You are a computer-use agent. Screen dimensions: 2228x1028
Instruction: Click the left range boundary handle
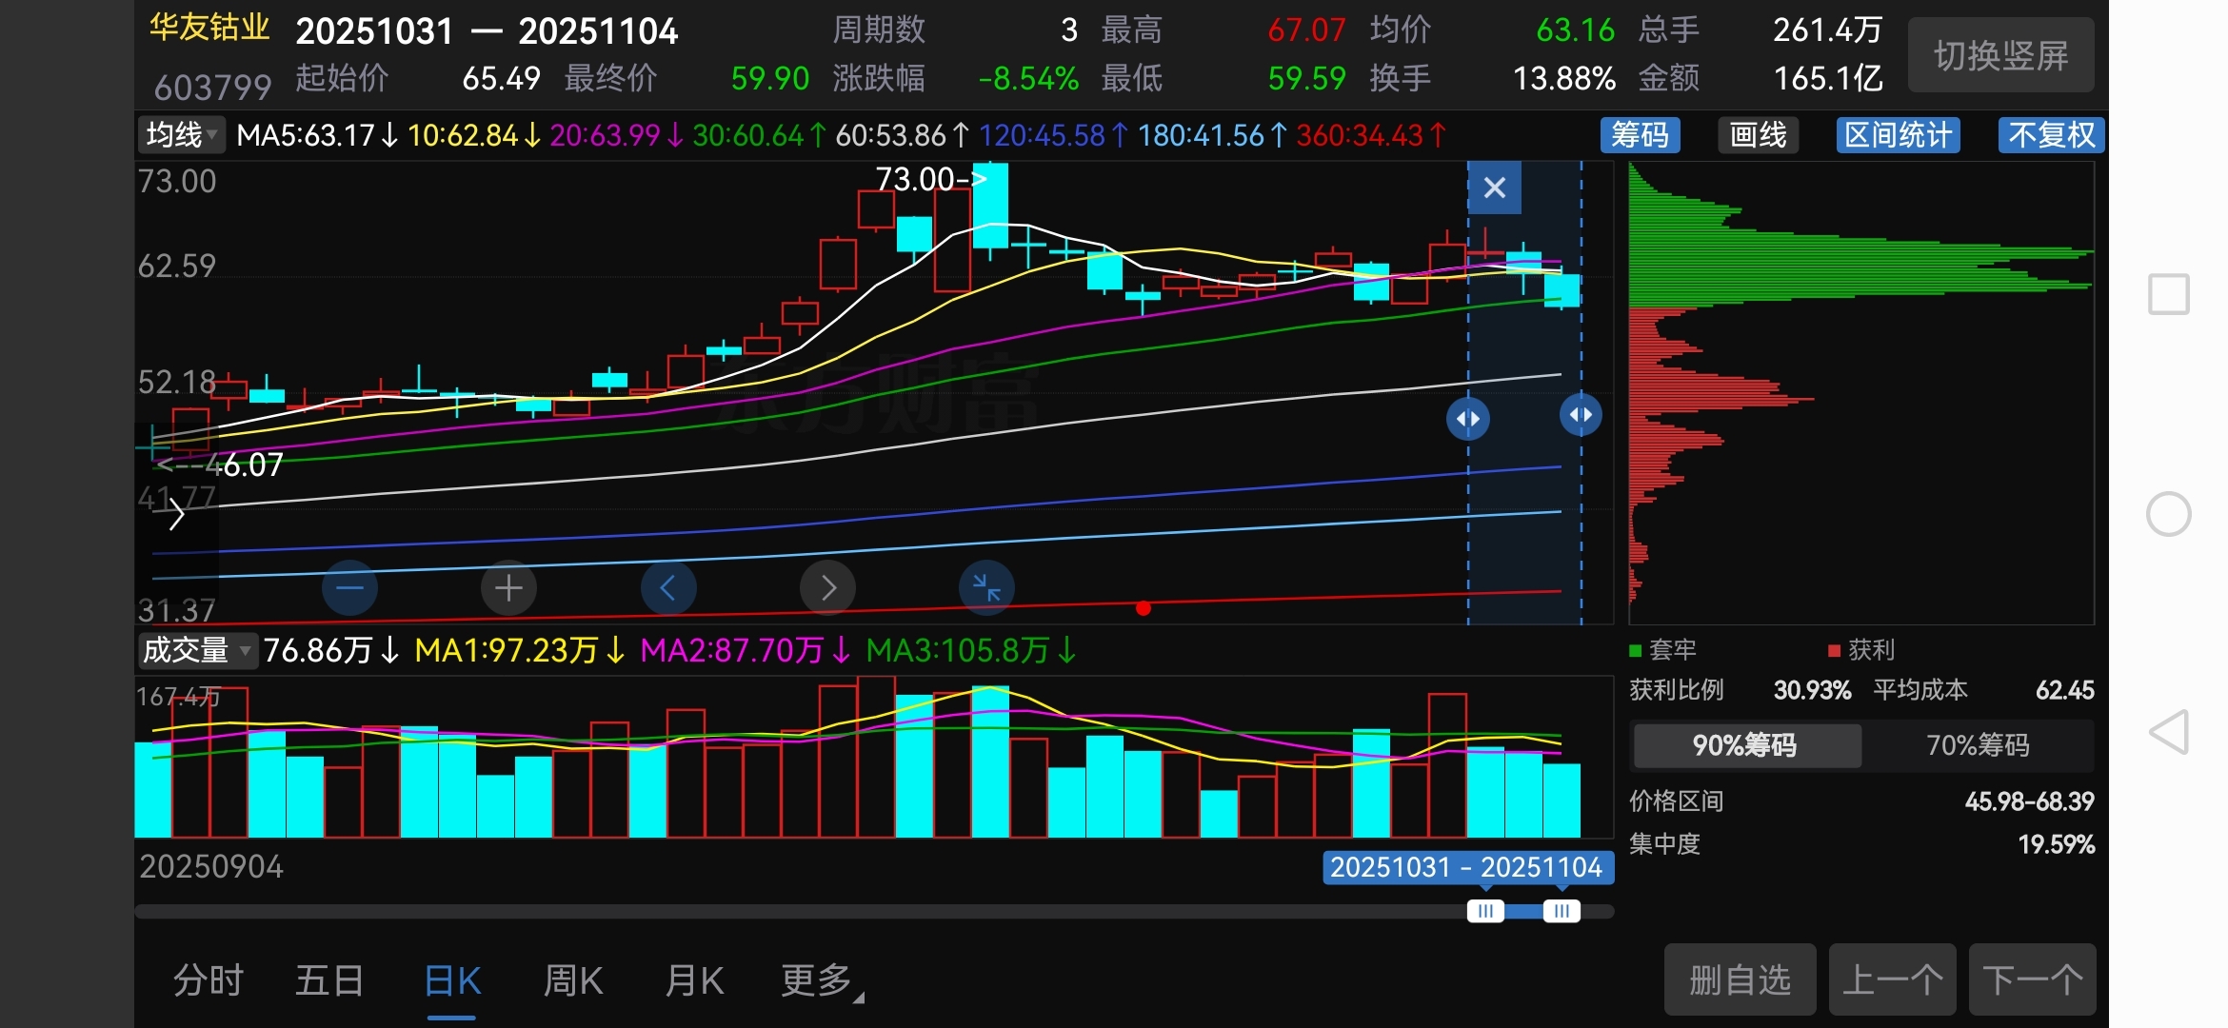click(1467, 418)
